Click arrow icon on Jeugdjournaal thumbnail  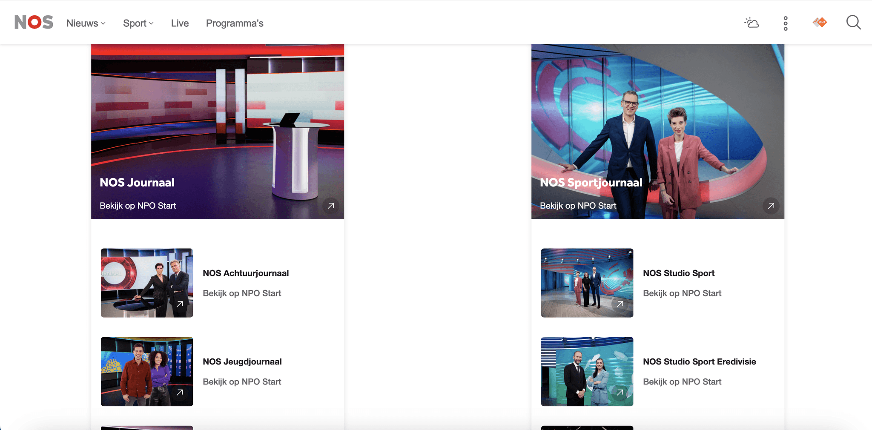(180, 393)
